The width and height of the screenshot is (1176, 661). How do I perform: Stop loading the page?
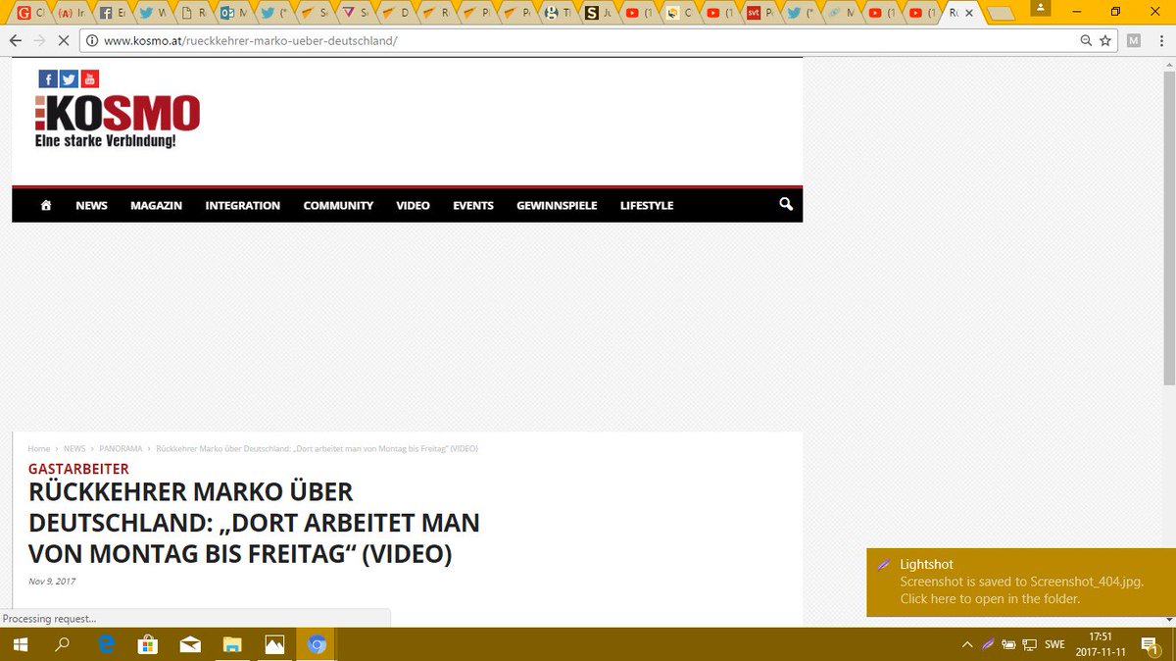pyautogui.click(x=64, y=41)
